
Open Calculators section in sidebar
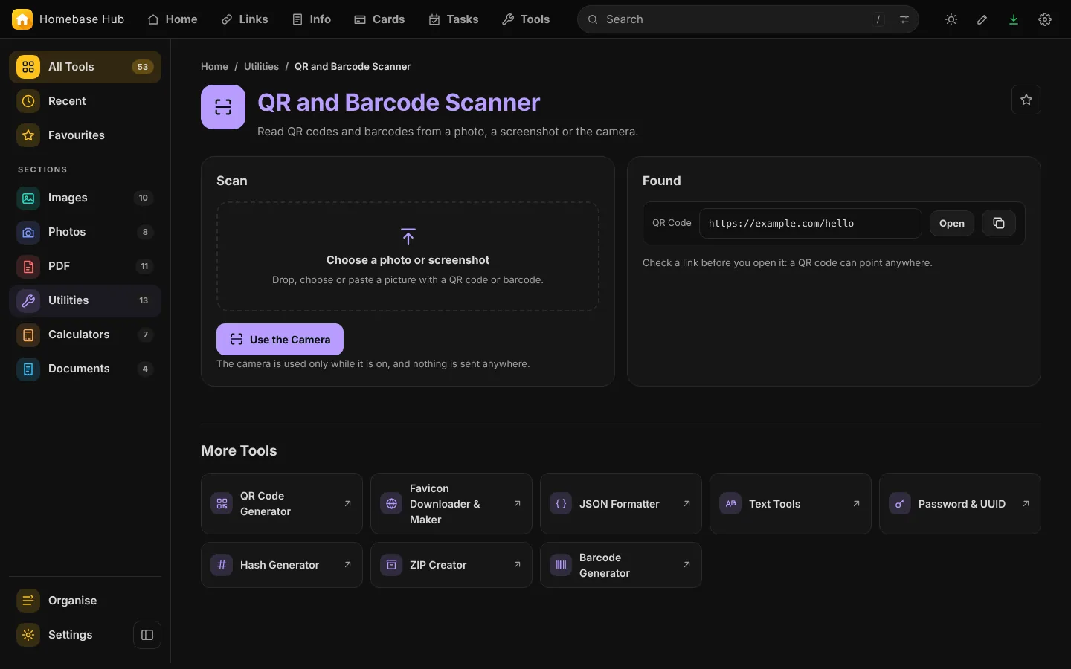[85, 334]
